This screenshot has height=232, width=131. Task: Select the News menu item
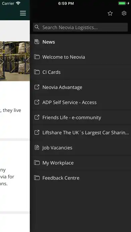pos(82,42)
